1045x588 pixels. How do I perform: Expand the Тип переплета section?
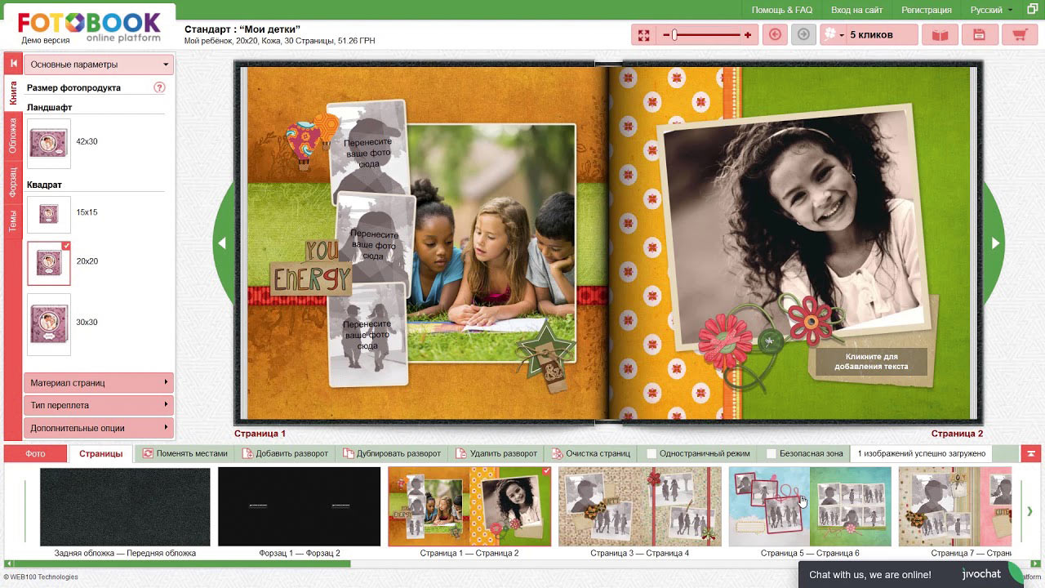click(99, 405)
